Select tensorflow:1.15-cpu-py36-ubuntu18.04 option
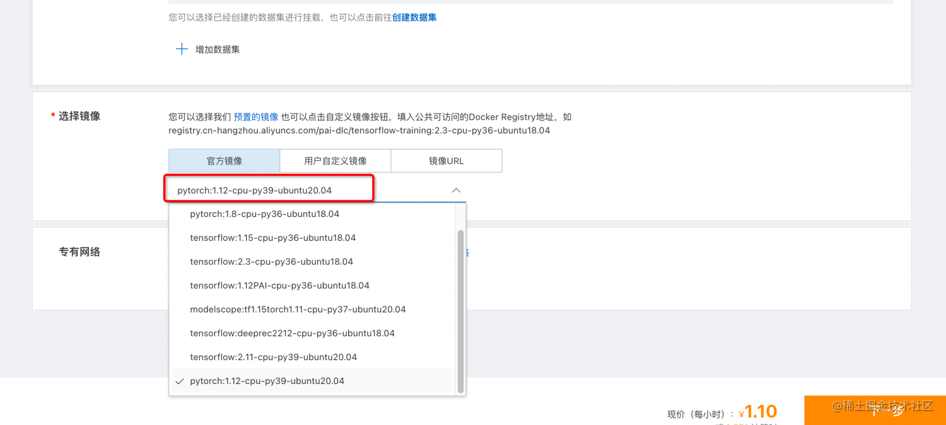This screenshot has width=946, height=425. pyautogui.click(x=312, y=238)
